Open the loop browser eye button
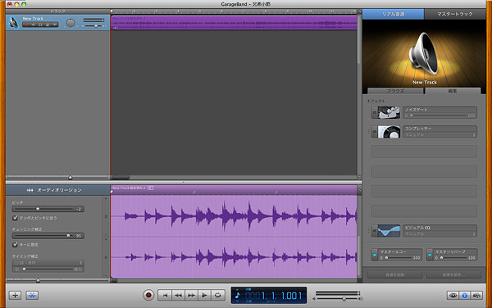This screenshot has width=492, height=308. point(453,295)
